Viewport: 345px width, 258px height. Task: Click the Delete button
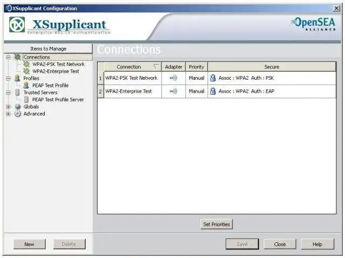pos(70,244)
